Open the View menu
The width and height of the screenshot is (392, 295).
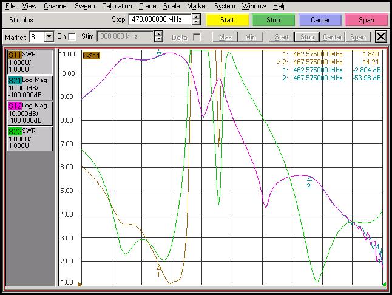[29, 6]
